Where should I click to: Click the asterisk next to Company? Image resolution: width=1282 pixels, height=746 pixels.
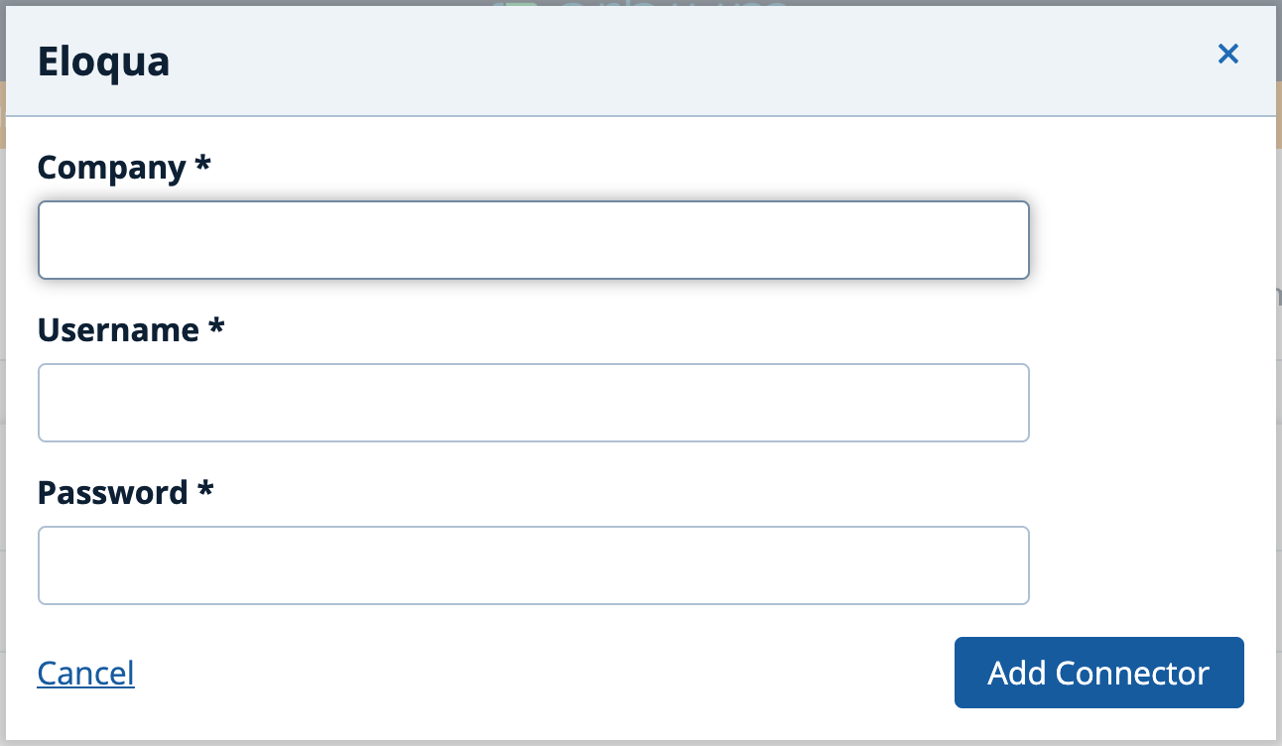click(x=199, y=167)
